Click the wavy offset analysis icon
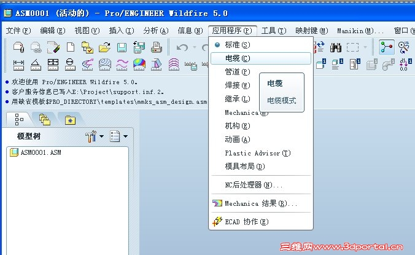The height and width of the screenshot is (255, 415). (122, 65)
